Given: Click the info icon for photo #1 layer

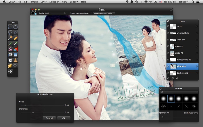Looking at the screenshot, I should click(x=197, y=67).
